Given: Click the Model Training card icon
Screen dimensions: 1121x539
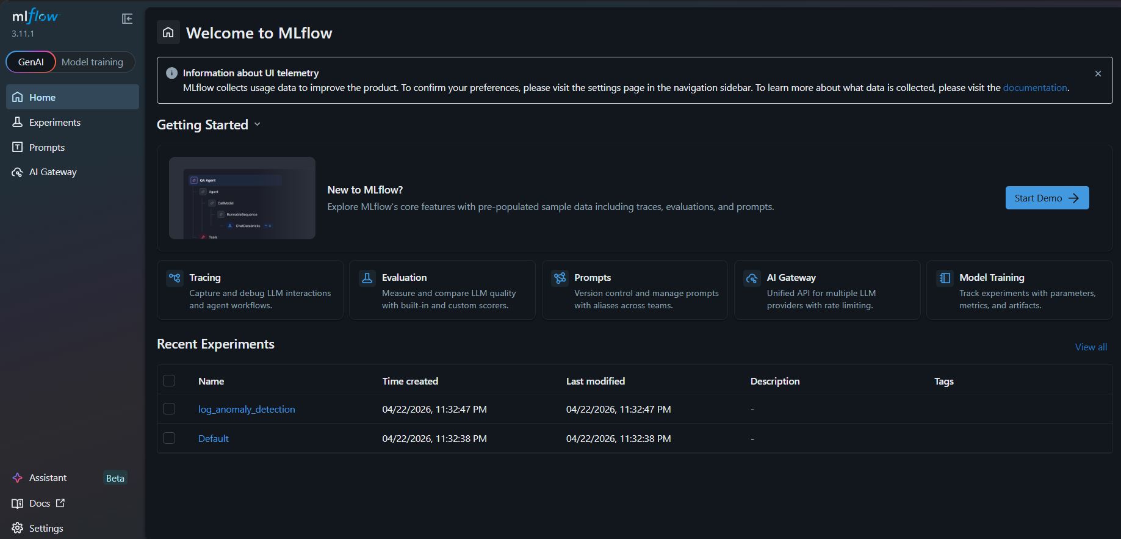Looking at the screenshot, I should coord(945,278).
